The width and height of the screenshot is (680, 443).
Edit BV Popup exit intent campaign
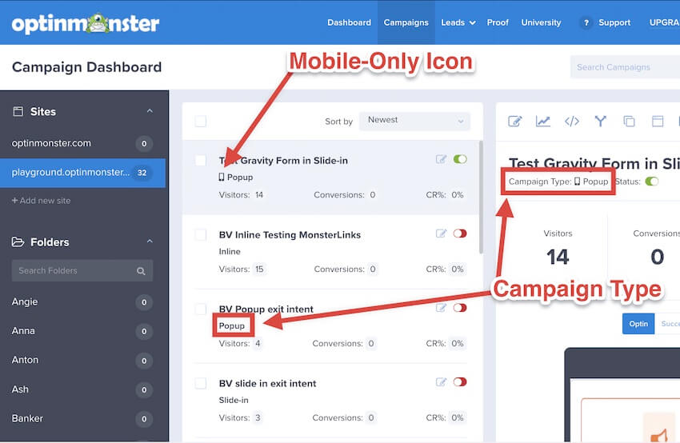441,307
